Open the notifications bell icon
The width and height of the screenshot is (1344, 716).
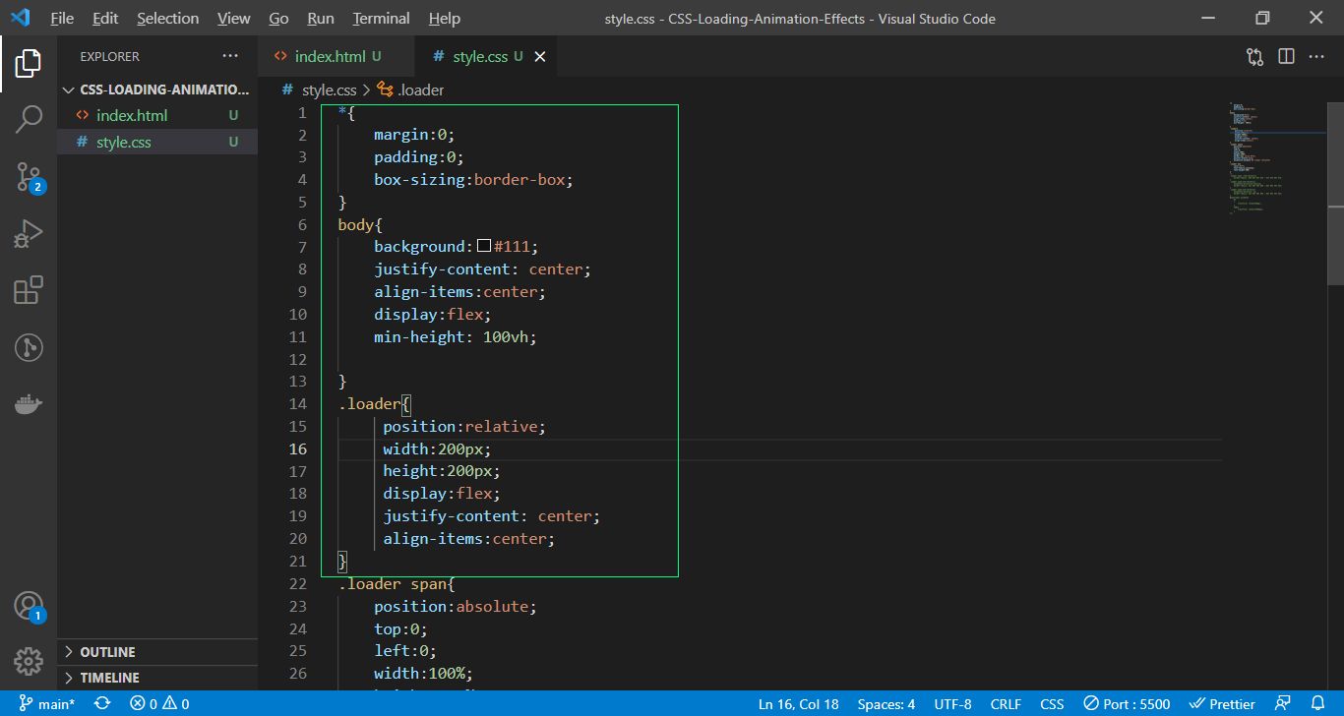(1318, 704)
